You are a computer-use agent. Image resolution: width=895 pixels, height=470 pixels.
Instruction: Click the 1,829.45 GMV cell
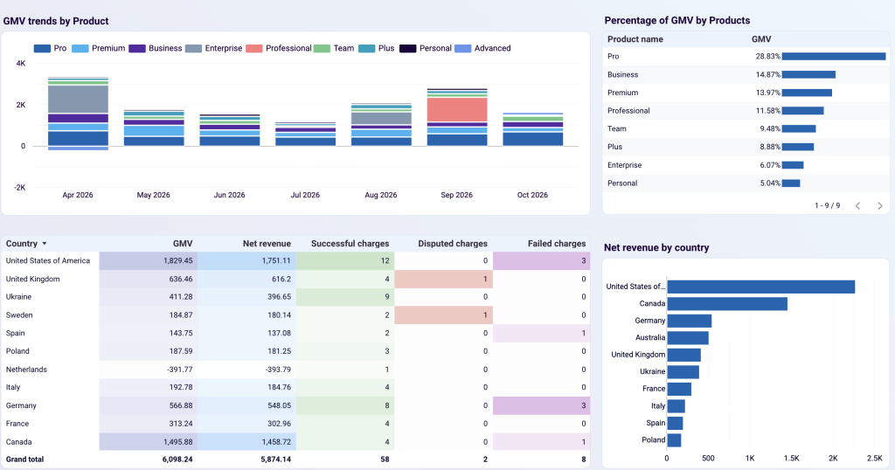(149, 260)
